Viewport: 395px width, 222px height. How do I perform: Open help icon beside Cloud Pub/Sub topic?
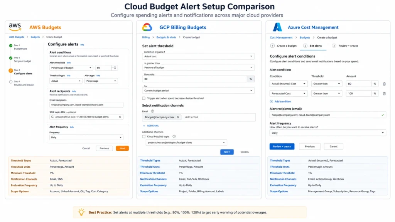pos(174,136)
